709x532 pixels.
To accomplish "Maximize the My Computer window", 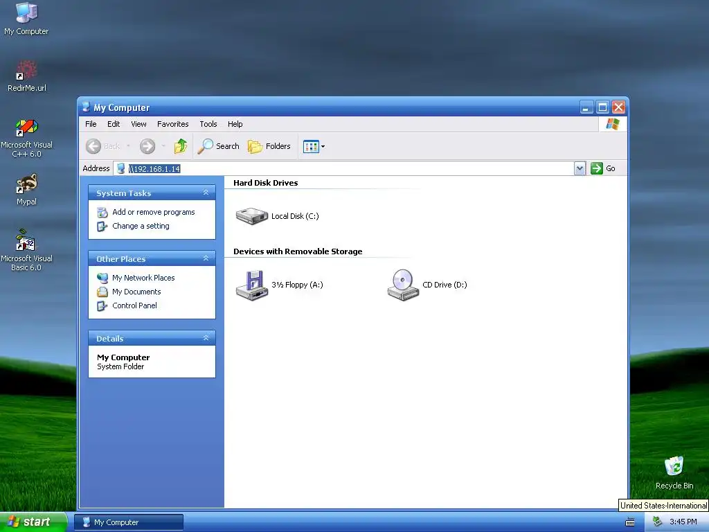I will point(602,107).
